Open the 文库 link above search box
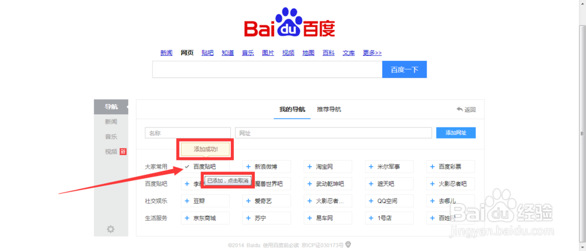The height and width of the screenshot is (251, 586). coord(349,53)
